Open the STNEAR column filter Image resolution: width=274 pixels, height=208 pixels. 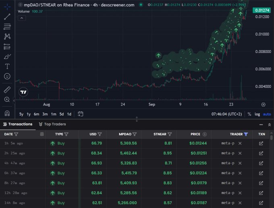pyautogui.click(x=170, y=134)
